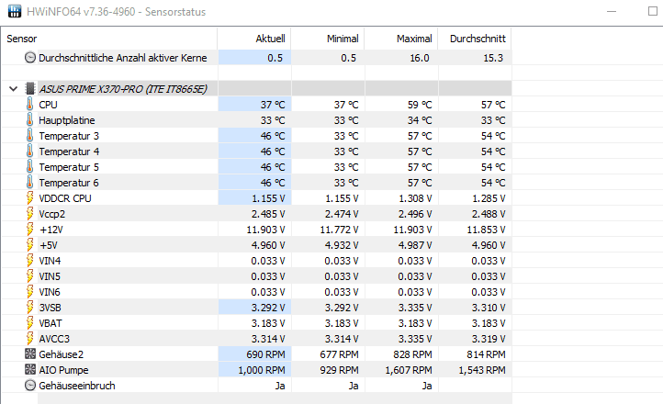Viewport: 663px width, 404px height.
Task: Click the voltage bolt icon for VIN4
Action: tap(29, 261)
